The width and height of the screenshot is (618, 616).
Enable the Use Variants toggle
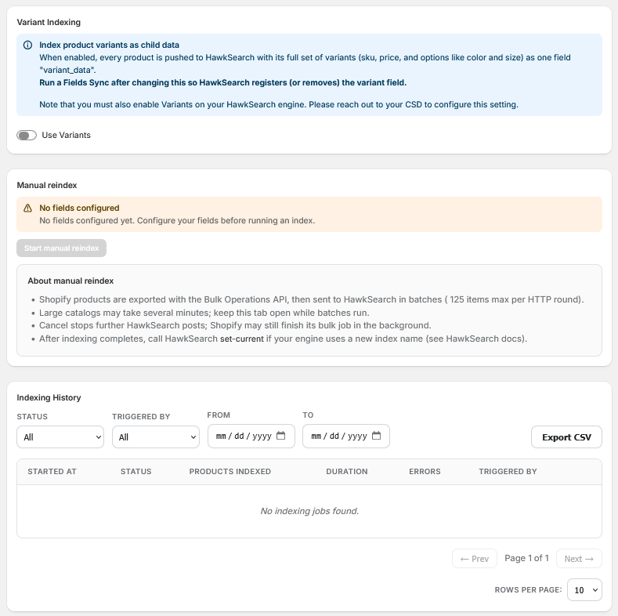pos(27,136)
